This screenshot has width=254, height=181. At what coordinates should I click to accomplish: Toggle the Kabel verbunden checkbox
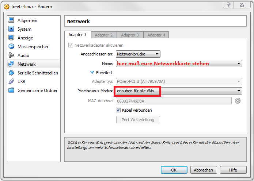[118, 110]
